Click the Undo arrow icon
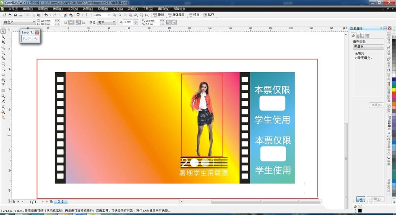This screenshot has height=215, width=396. click(46, 15)
